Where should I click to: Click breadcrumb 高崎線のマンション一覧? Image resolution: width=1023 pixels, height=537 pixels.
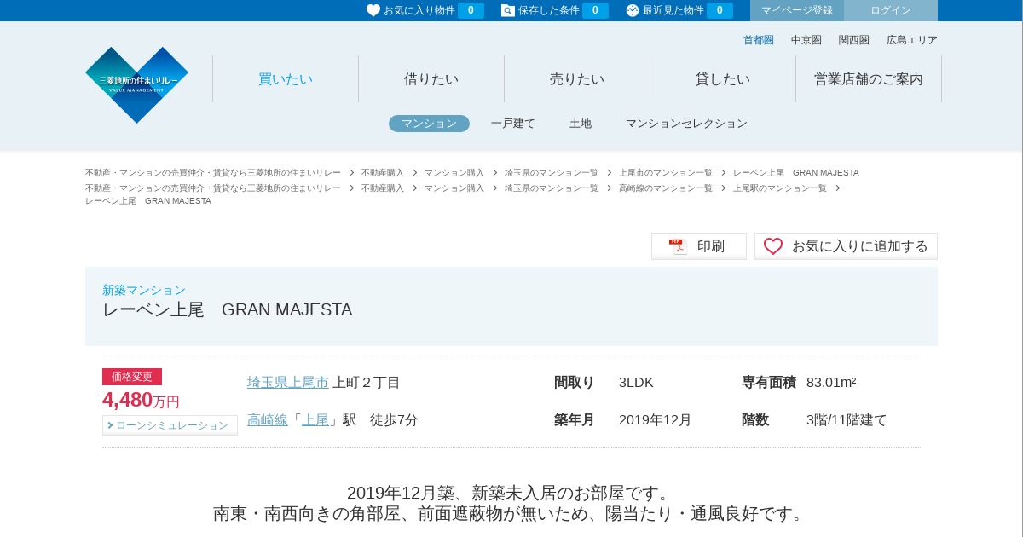click(666, 188)
